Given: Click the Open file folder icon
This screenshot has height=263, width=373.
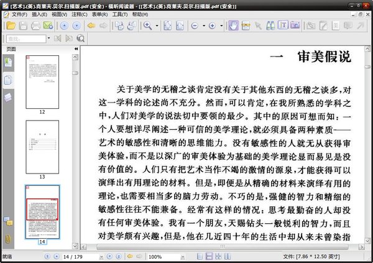Looking at the screenshot, I should coord(9,26).
